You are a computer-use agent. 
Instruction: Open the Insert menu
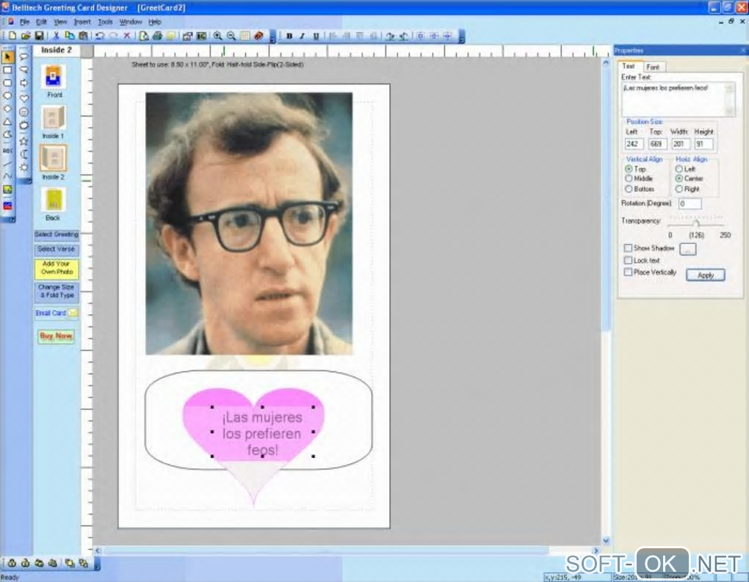[82, 22]
